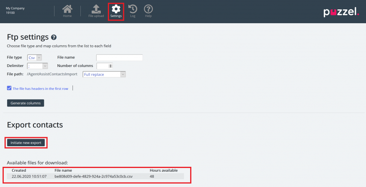Screen dimensions: 366x187
Task: Open the Help question mark icon
Action: pyautogui.click(x=148, y=11)
